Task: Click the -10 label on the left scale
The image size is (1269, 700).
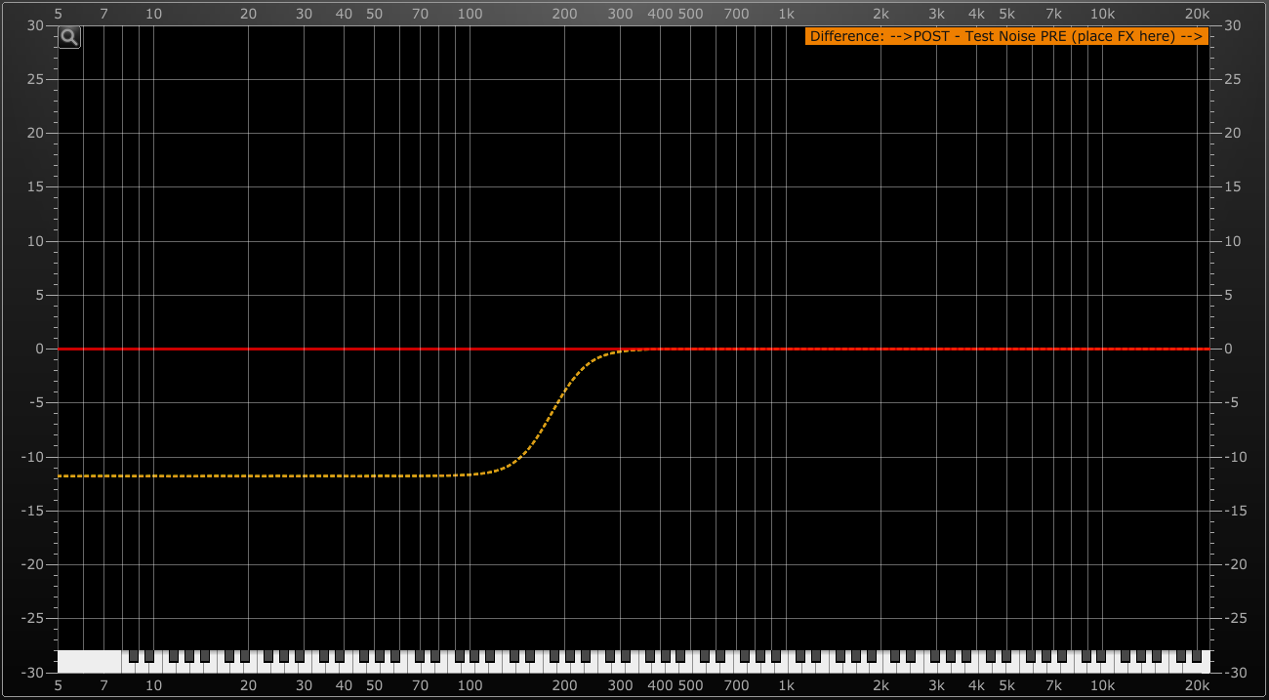Action: 34,457
